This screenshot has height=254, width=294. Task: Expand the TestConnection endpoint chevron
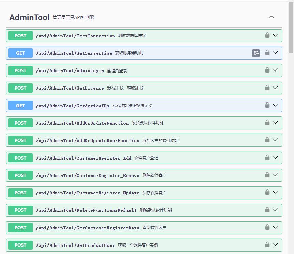click(x=275, y=35)
